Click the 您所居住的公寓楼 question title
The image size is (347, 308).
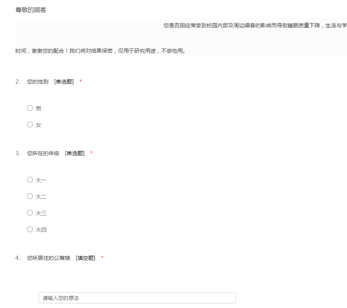pyautogui.click(x=49, y=258)
